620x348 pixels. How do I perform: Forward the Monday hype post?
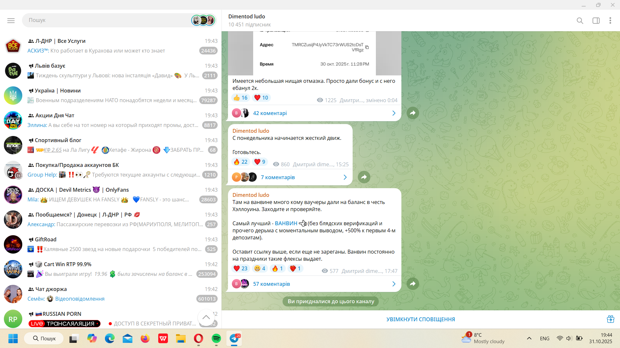point(364,177)
